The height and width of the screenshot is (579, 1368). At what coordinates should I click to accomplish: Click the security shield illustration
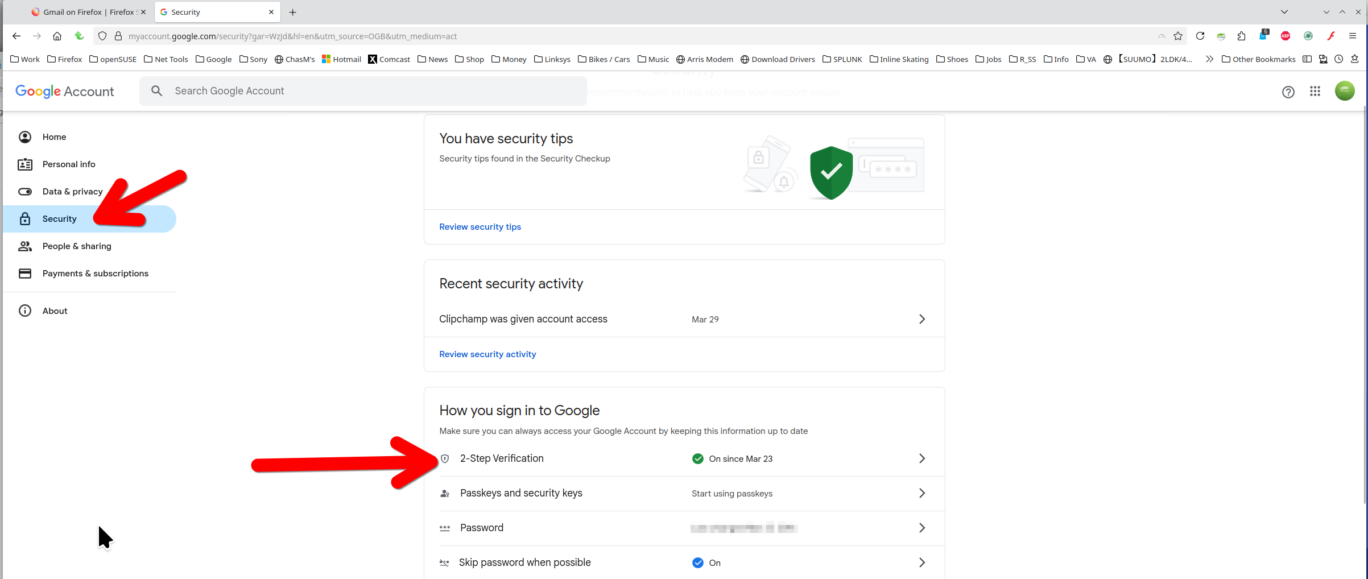coord(831,172)
